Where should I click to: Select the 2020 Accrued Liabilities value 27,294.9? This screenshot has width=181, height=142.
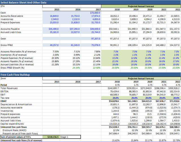coord(147,32)
